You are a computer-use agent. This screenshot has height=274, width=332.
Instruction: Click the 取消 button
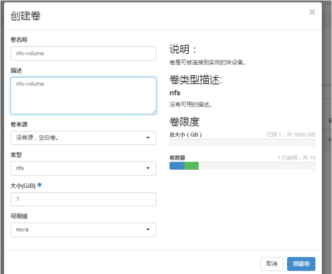pyautogui.click(x=272, y=264)
